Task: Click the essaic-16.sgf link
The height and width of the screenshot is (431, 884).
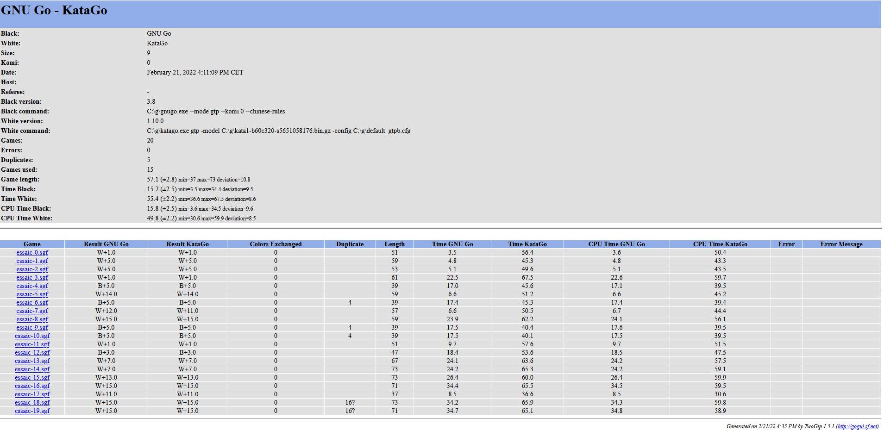Action: (x=32, y=386)
